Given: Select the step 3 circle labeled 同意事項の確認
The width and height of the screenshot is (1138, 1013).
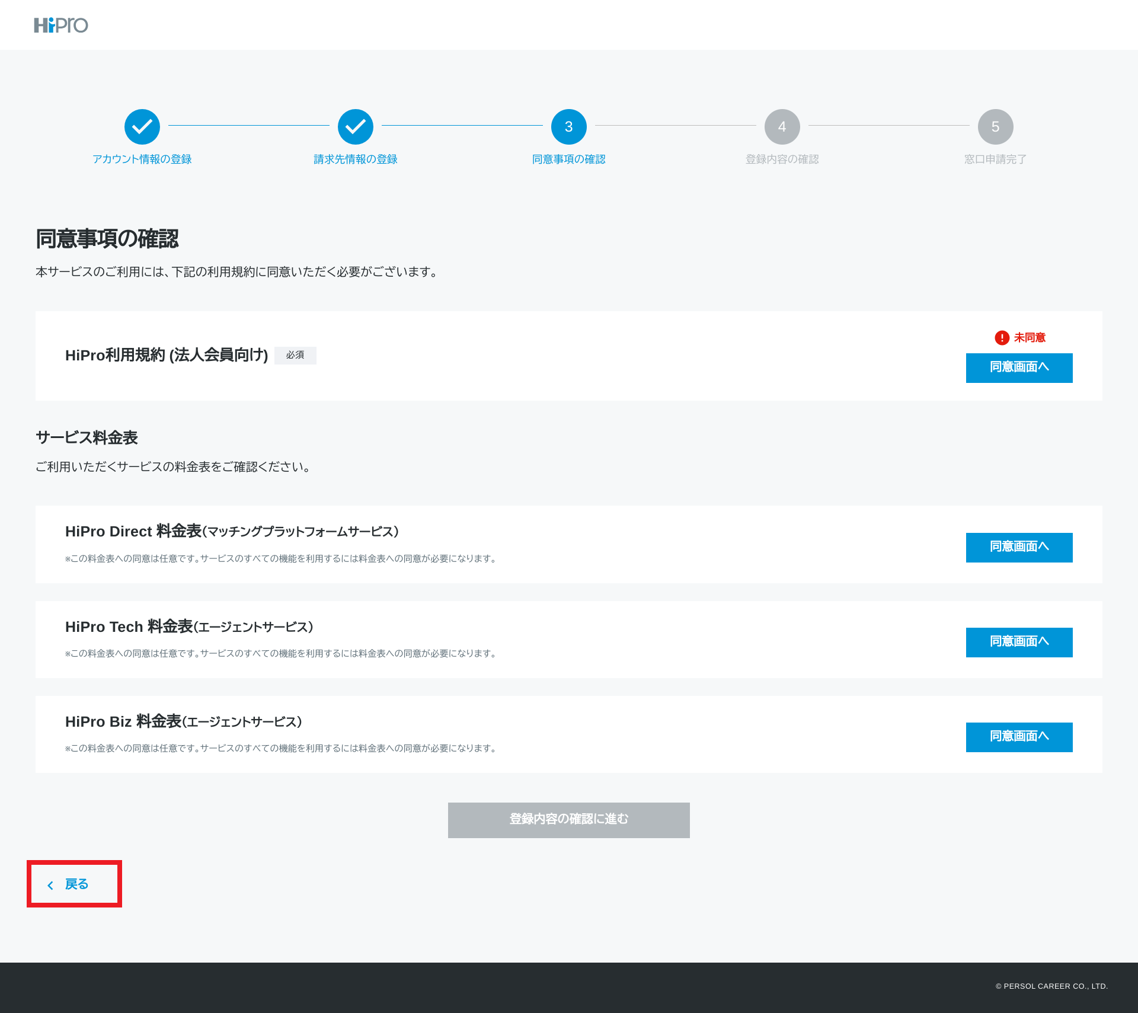Looking at the screenshot, I should coord(568,126).
